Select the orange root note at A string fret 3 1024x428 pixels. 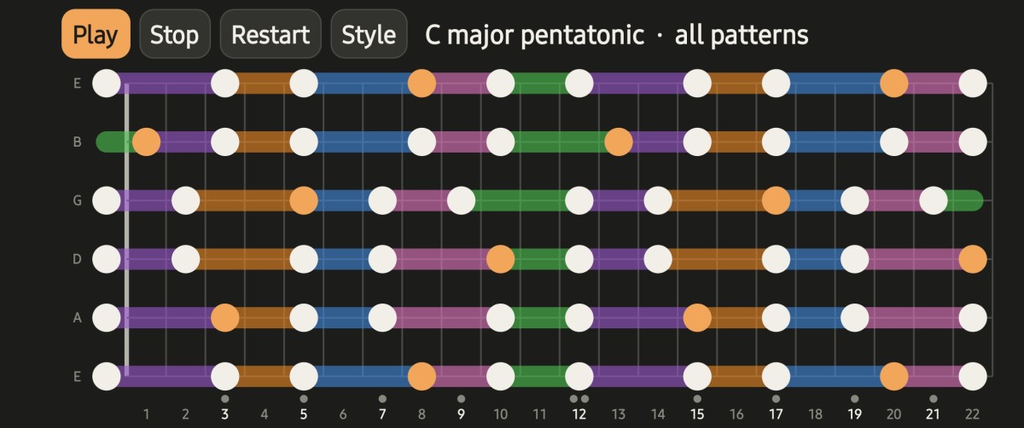tap(224, 317)
